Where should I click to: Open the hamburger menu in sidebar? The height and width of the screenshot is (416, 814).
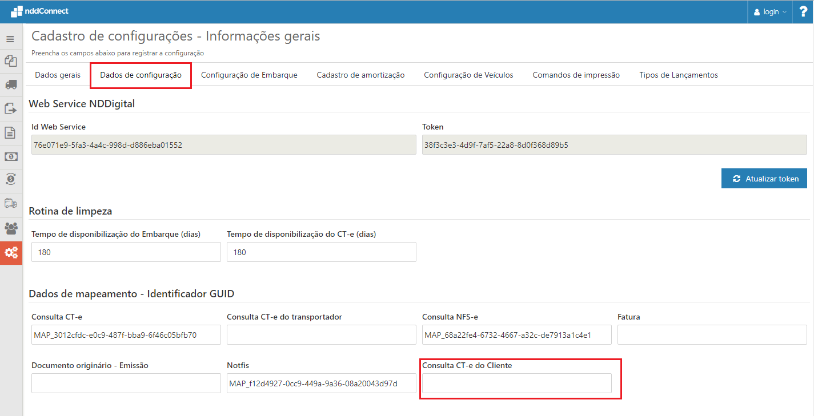point(10,39)
